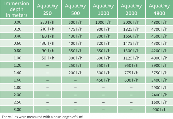
Task: Select the 1.80 depth row label
Action: [x=17, y=87]
